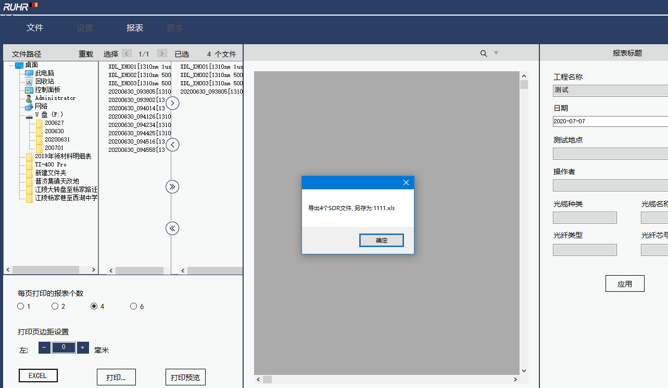Viewport: 668px width, 388px height.
Task: Click the 光缆种类 input field
Action: [x=585, y=217]
